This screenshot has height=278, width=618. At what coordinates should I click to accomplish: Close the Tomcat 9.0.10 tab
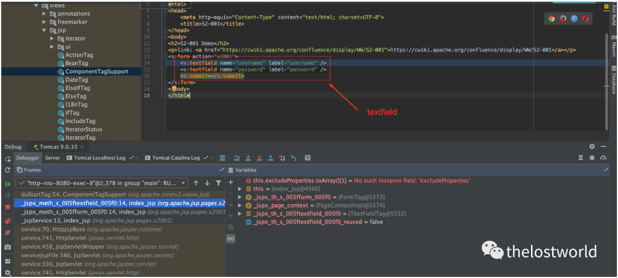click(x=82, y=147)
